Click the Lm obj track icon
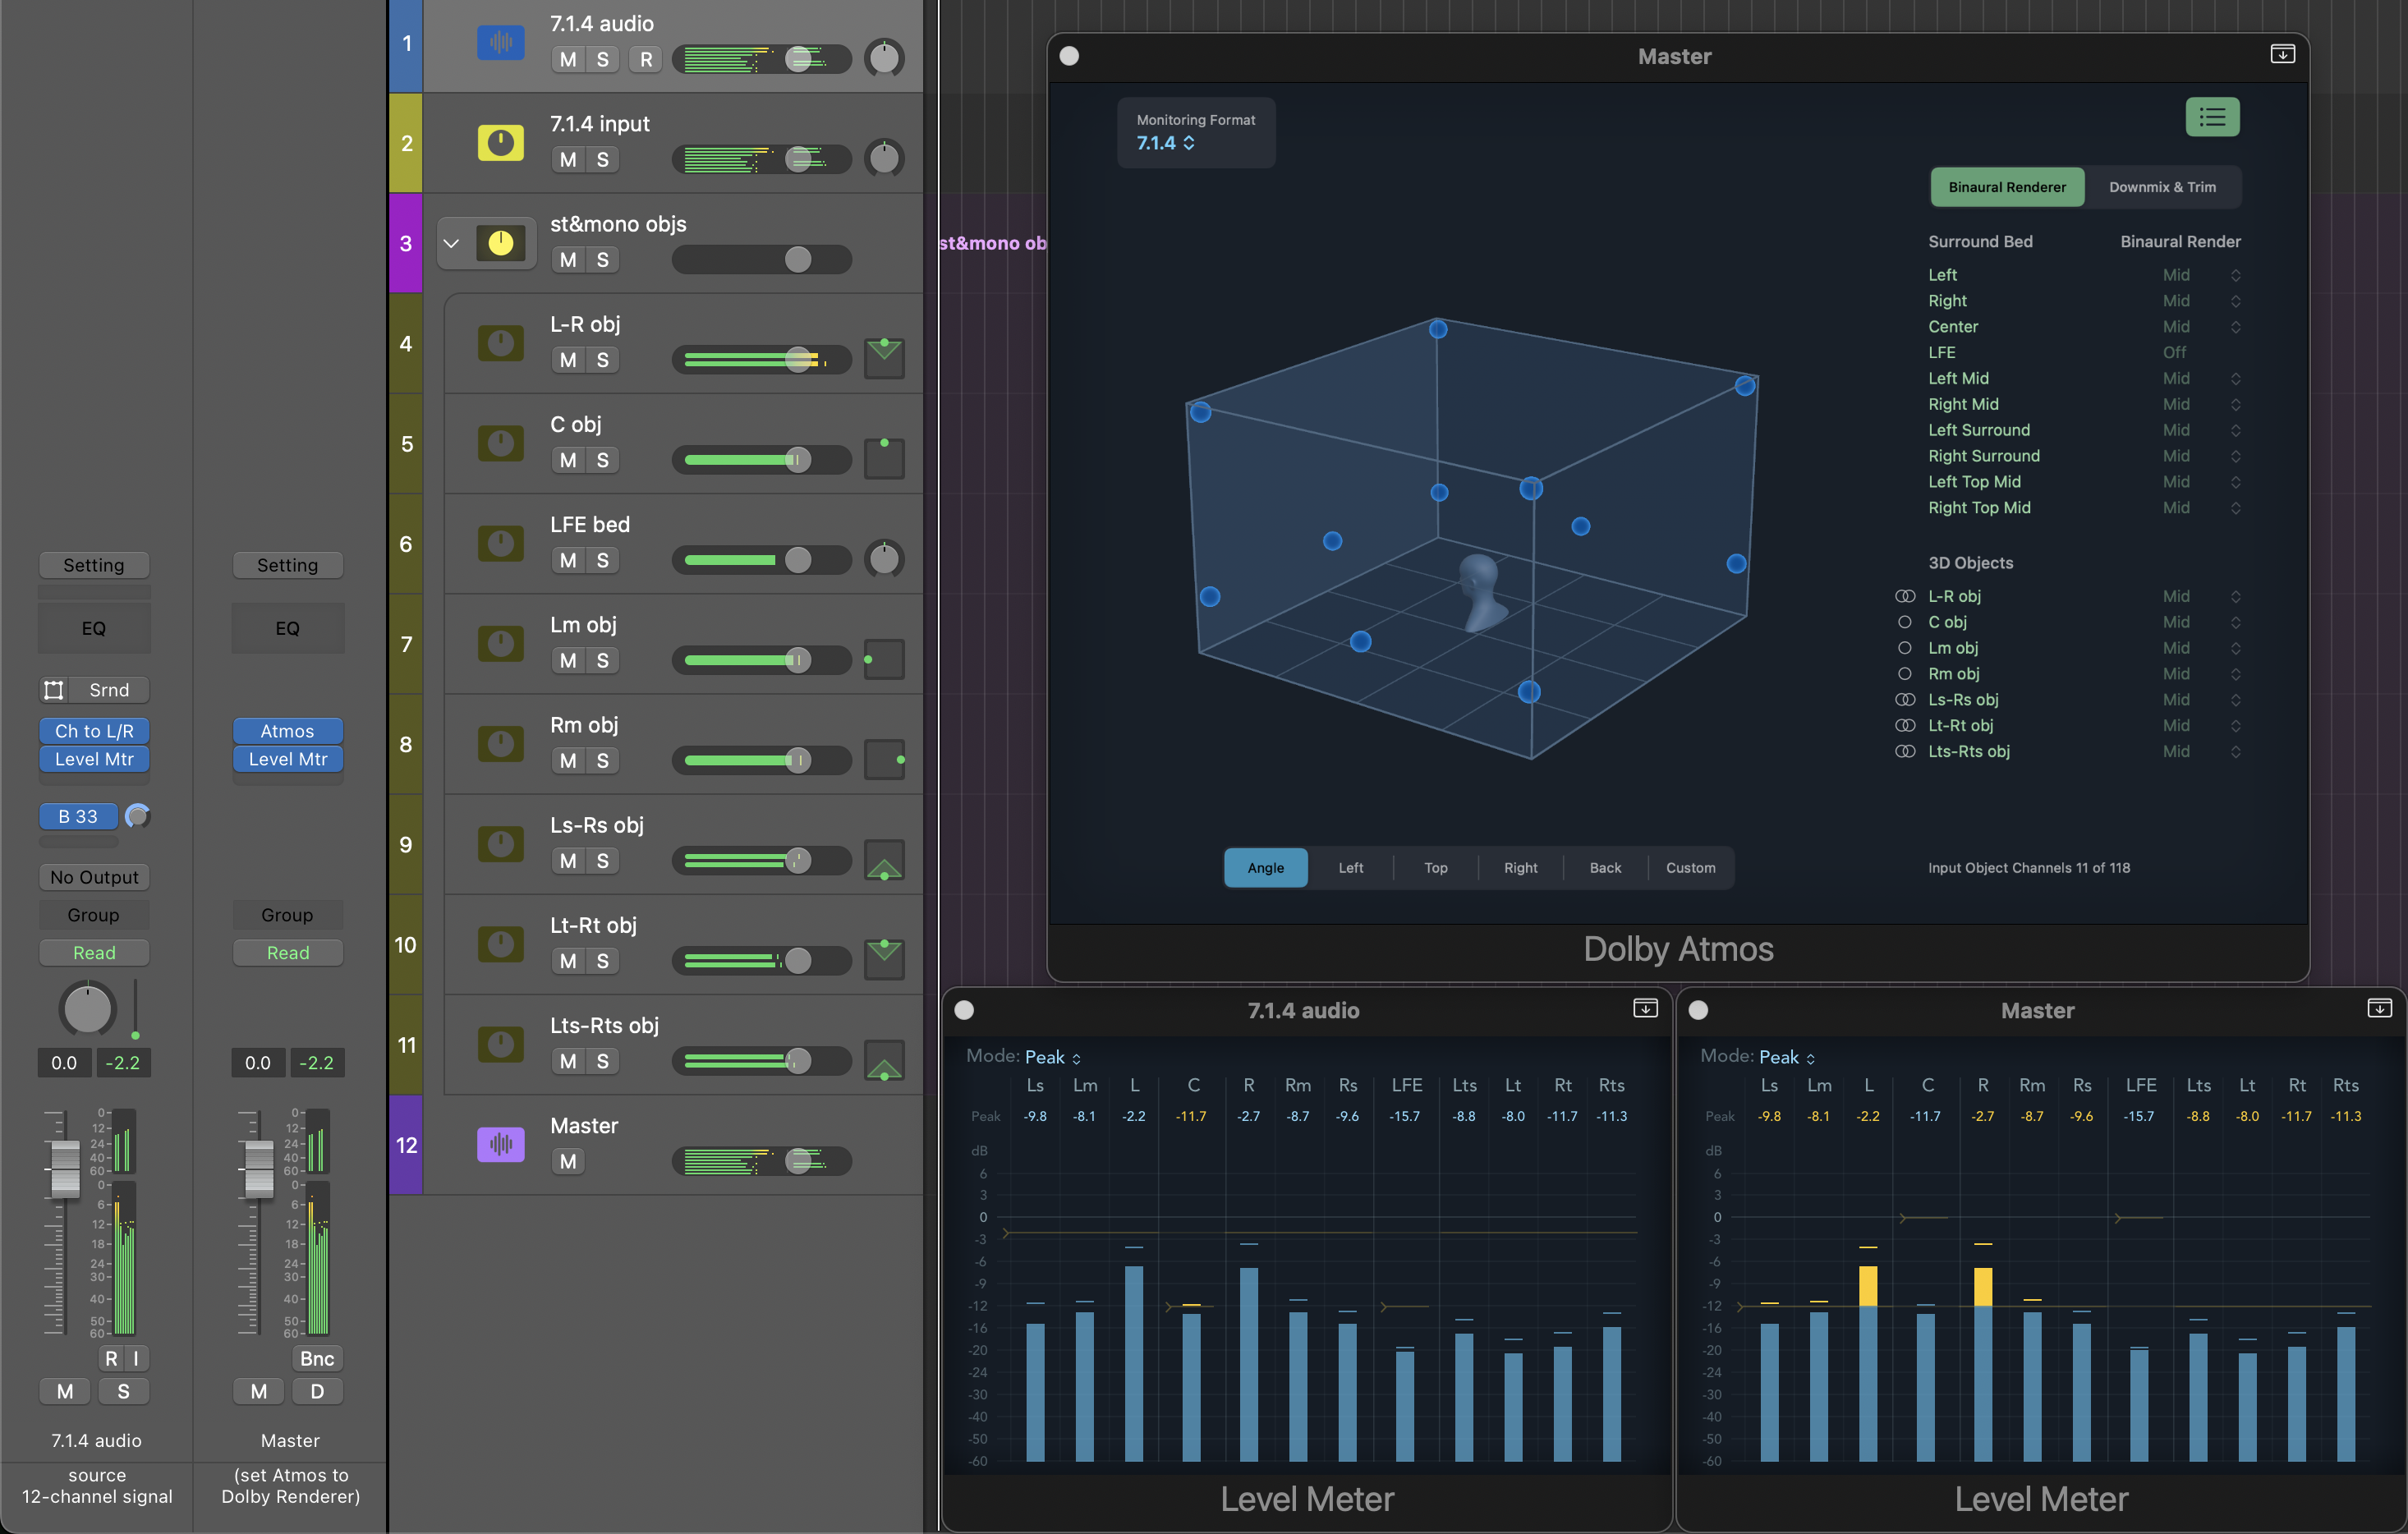Screen dimensions: 2408x1534 pos(501,643)
